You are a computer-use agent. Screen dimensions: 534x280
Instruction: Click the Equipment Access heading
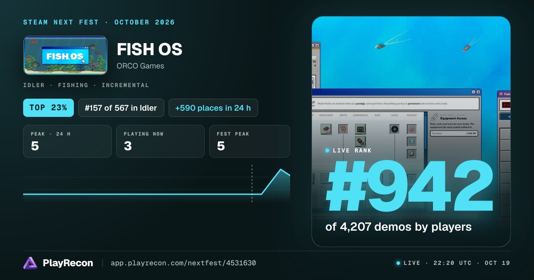[453, 119]
